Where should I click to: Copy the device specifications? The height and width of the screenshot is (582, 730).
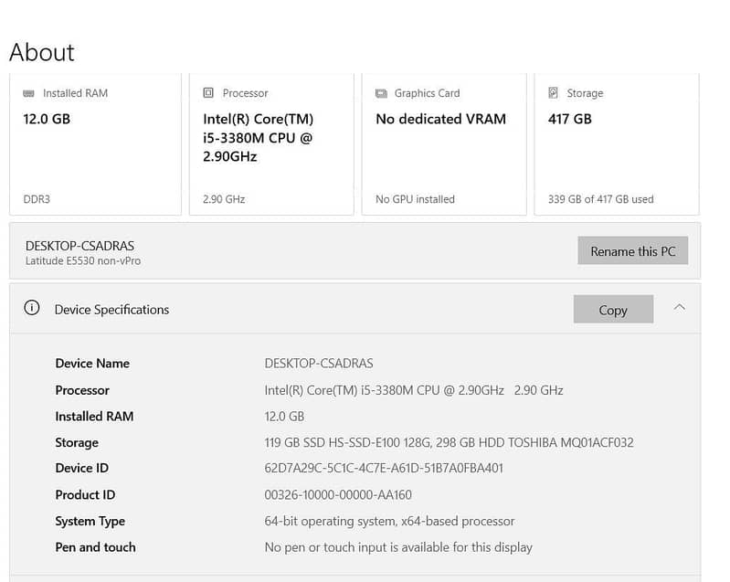pyautogui.click(x=613, y=309)
